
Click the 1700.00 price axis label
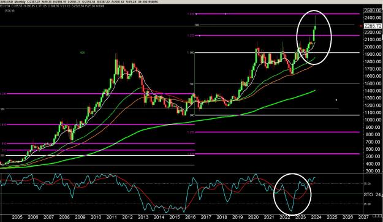point(373,69)
